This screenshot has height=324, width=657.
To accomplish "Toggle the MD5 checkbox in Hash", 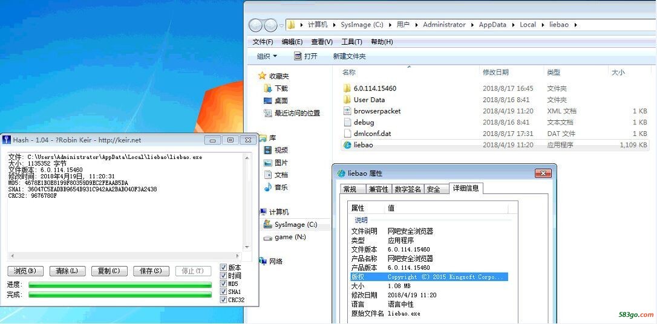I will [223, 283].
